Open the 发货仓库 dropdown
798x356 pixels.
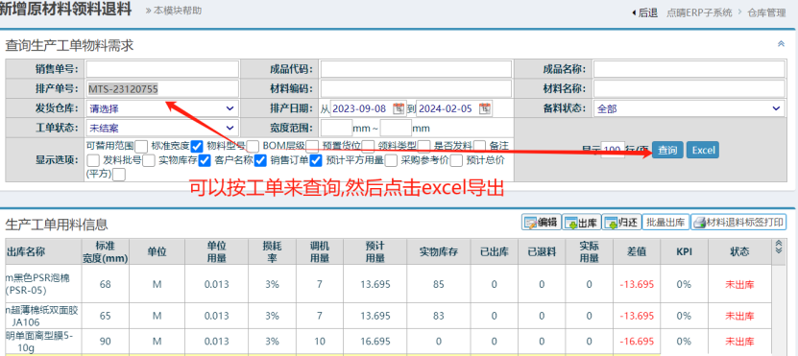click(162, 108)
